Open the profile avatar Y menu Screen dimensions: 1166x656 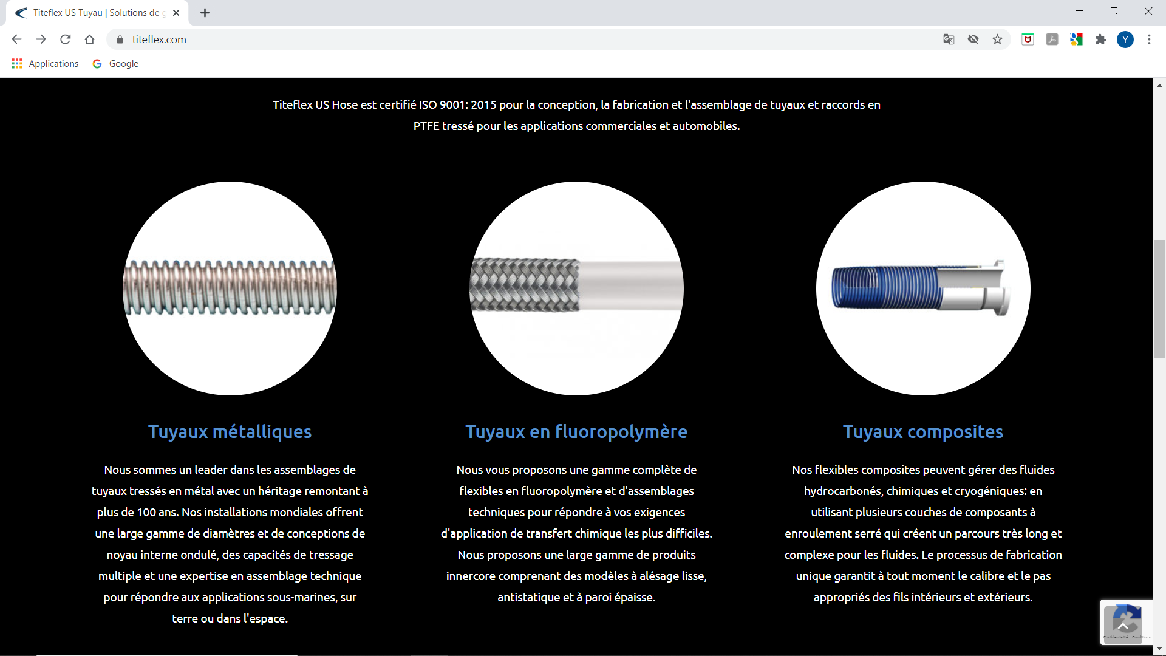point(1125,39)
